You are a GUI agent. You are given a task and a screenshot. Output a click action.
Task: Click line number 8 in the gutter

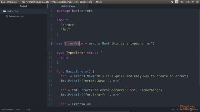coord(51,44)
